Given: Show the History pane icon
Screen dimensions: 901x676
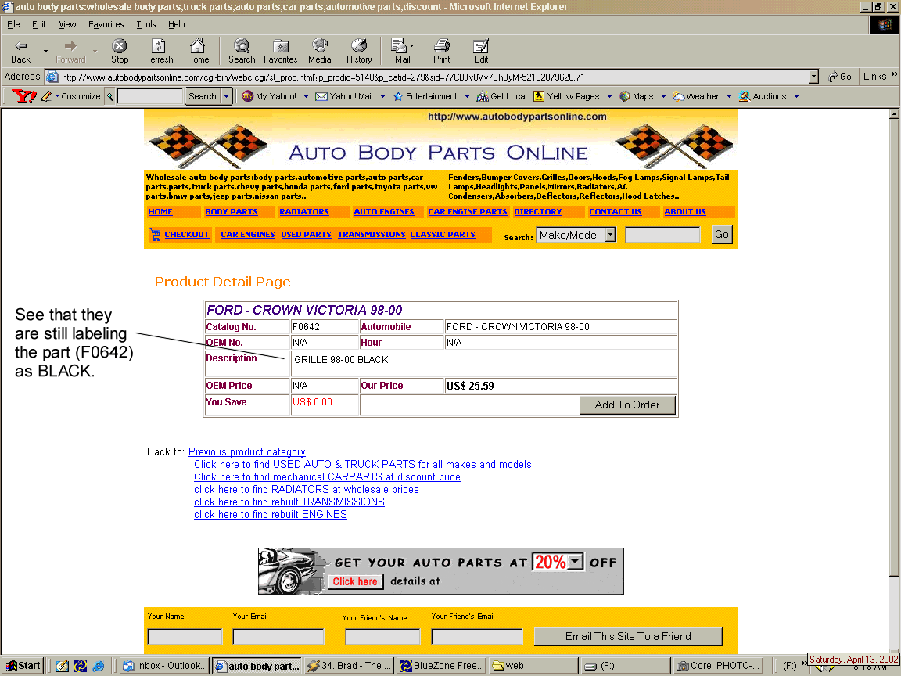Looking at the screenshot, I should coord(359,51).
